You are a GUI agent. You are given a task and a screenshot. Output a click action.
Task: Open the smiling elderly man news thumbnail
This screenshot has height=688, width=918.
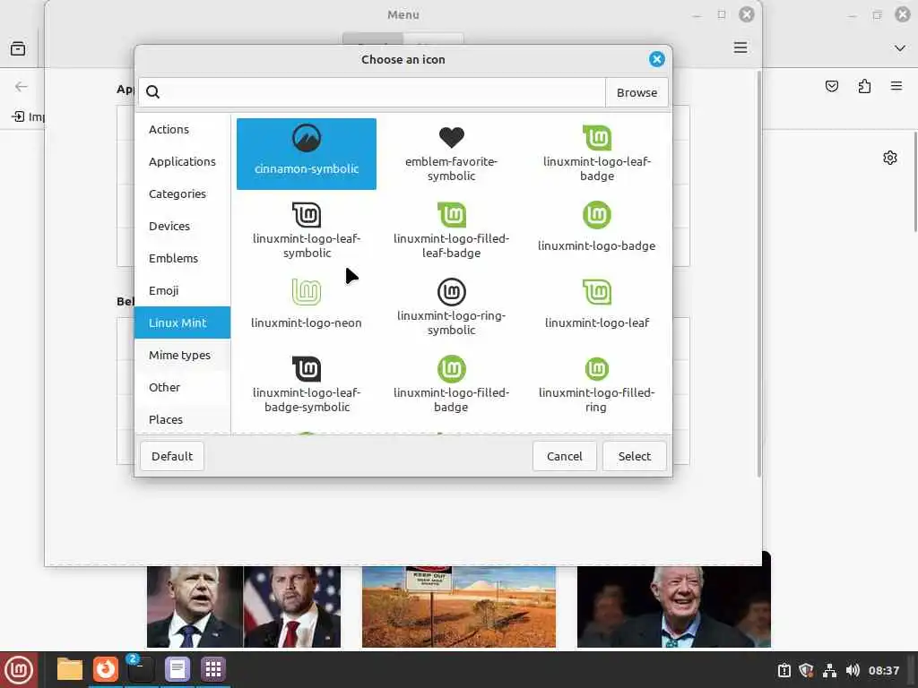673,606
